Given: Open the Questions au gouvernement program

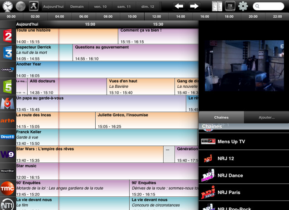Looking at the screenshot, I should (136, 53).
